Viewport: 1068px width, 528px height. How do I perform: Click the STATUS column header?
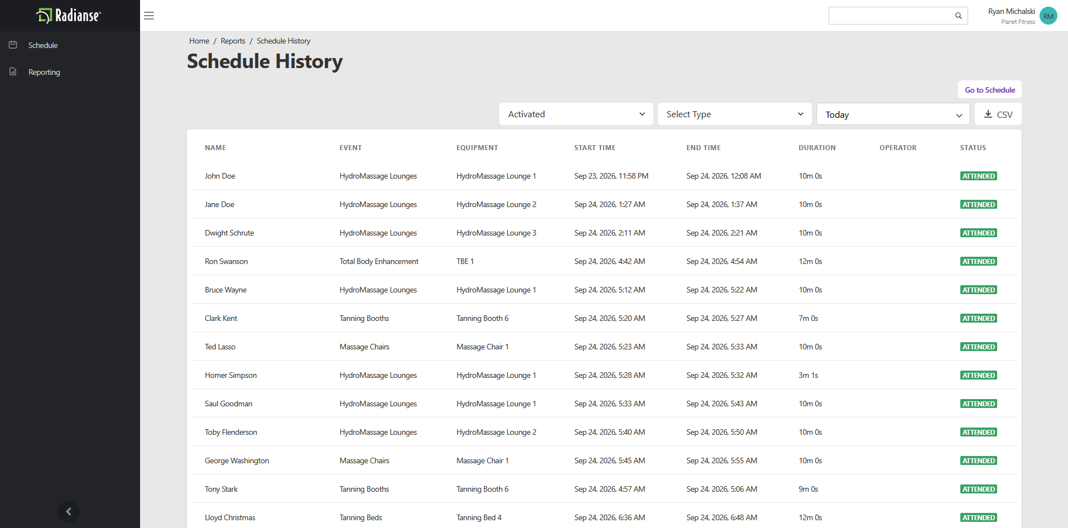(x=973, y=148)
